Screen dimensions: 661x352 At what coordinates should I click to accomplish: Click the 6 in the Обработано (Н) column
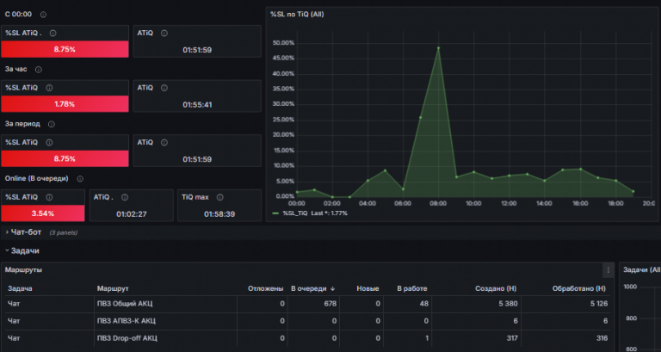(565, 321)
